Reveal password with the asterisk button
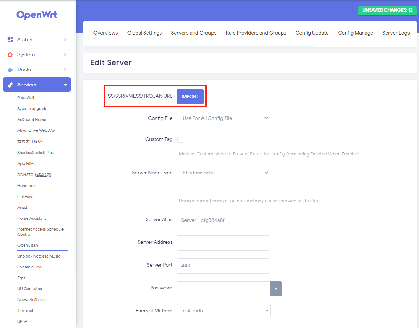The height and width of the screenshot is (328, 419). click(x=275, y=289)
